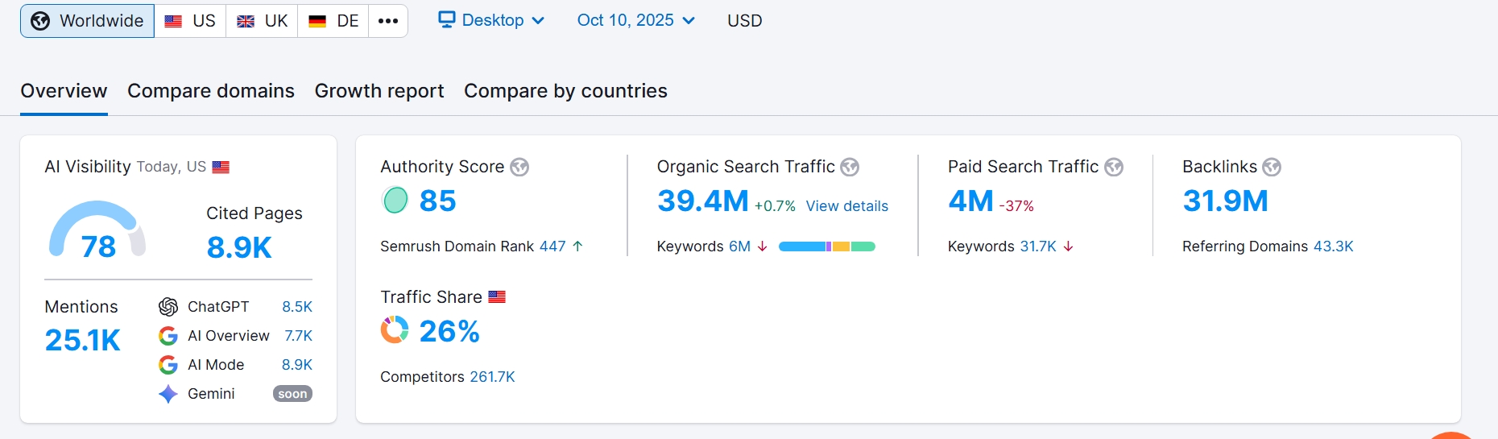The image size is (1498, 439).
Task: Click the globe icon next to Backlinks
Action: tap(1272, 167)
